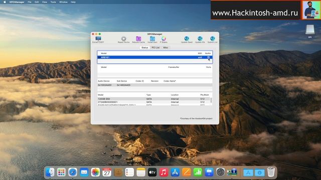Launch Apple TV from the Dock
The width and height of the screenshot is (321, 180).
152,172
